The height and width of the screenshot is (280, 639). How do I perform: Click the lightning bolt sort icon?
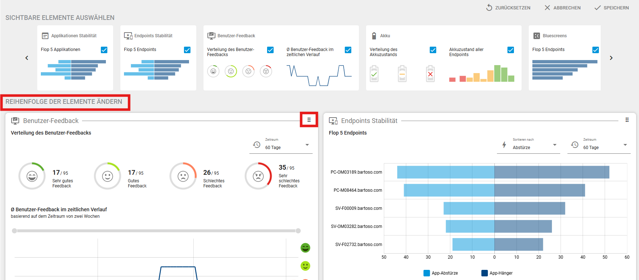click(504, 145)
